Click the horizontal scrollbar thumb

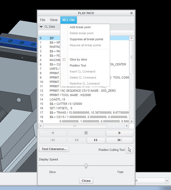[75, 126]
